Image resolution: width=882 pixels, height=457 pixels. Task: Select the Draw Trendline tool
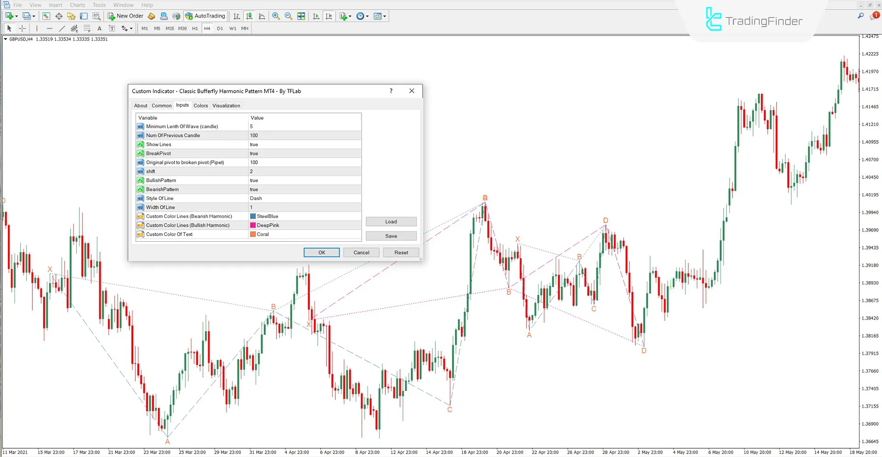(62, 28)
